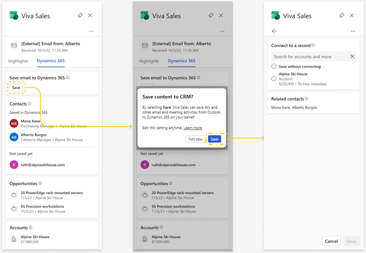Close the right Viva Sales panel

[352, 16]
